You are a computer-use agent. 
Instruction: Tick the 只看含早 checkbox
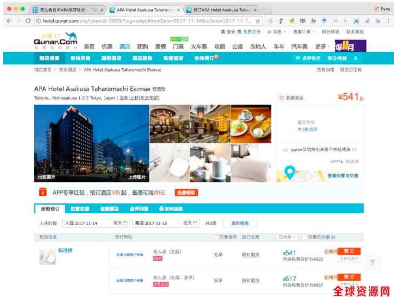[x=216, y=237]
